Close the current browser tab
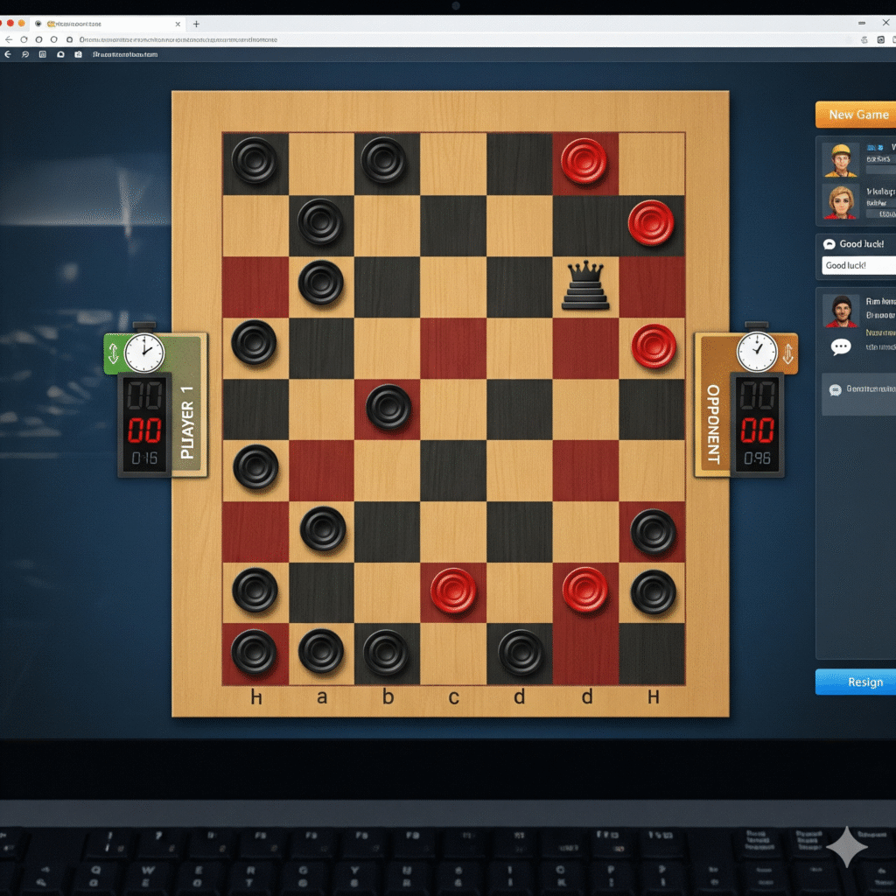This screenshot has width=896, height=896. pyautogui.click(x=178, y=24)
